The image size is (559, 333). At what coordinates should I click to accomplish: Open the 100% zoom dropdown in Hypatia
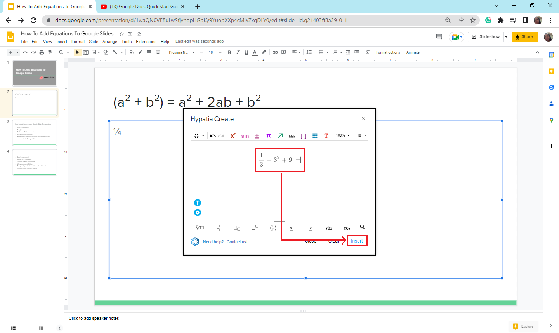[343, 135]
